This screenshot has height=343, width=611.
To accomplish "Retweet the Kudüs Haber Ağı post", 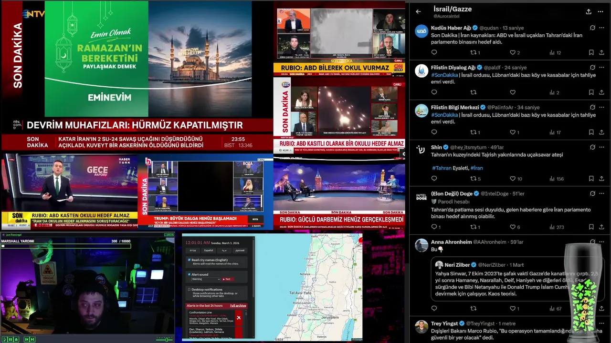I will tap(473, 52).
